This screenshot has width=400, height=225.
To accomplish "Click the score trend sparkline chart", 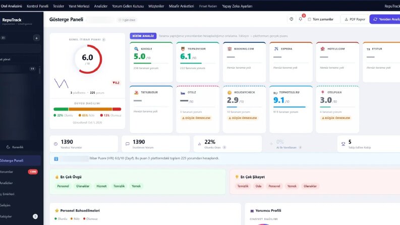I will click(x=61, y=83).
